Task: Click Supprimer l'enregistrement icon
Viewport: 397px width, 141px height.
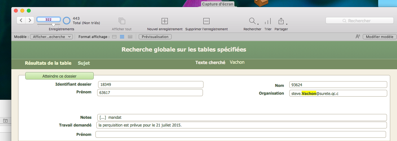Action: pos(206,21)
